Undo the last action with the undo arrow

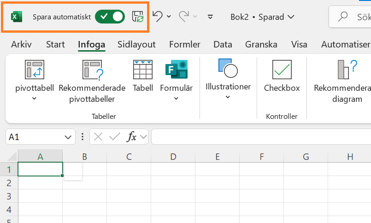coord(158,16)
